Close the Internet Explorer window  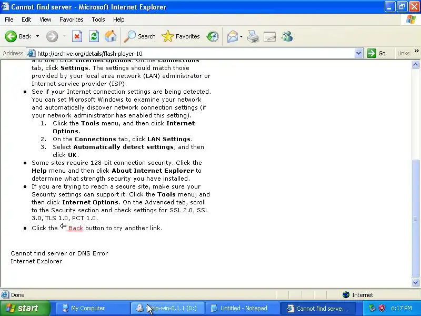pos(414,7)
